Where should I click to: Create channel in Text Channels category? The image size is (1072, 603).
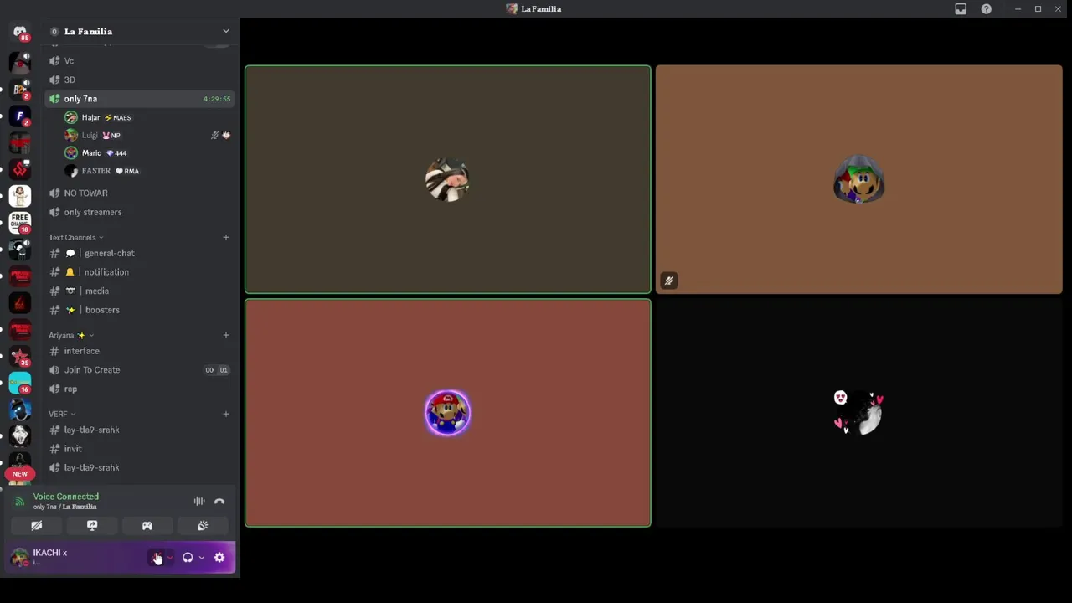[225, 237]
